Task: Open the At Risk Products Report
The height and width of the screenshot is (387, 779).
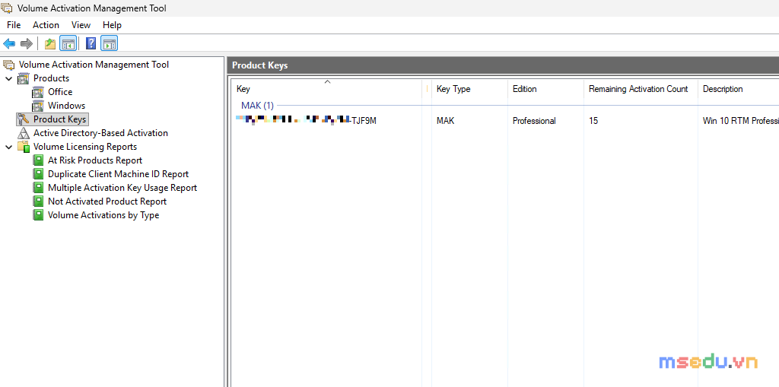Action: coord(95,160)
